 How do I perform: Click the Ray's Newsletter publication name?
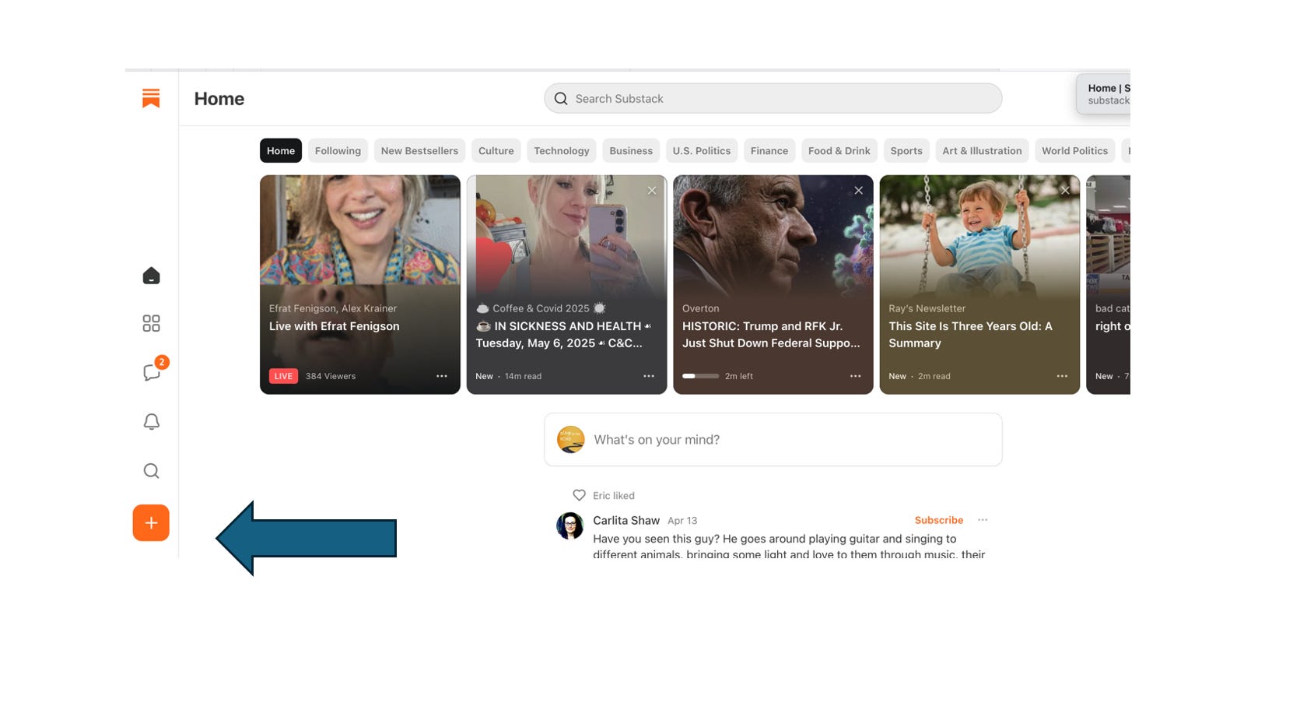tap(927, 308)
